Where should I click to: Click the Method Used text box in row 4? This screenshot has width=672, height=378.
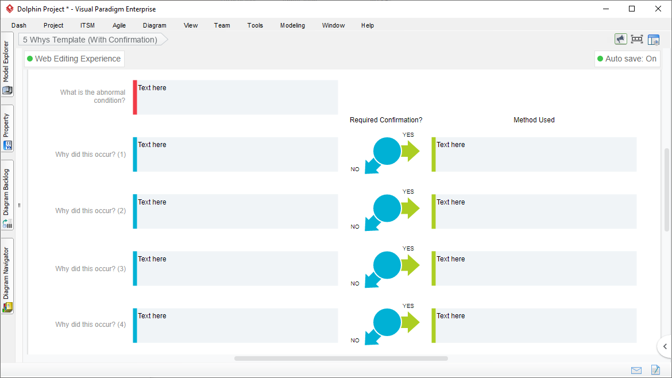pyautogui.click(x=534, y=325)
